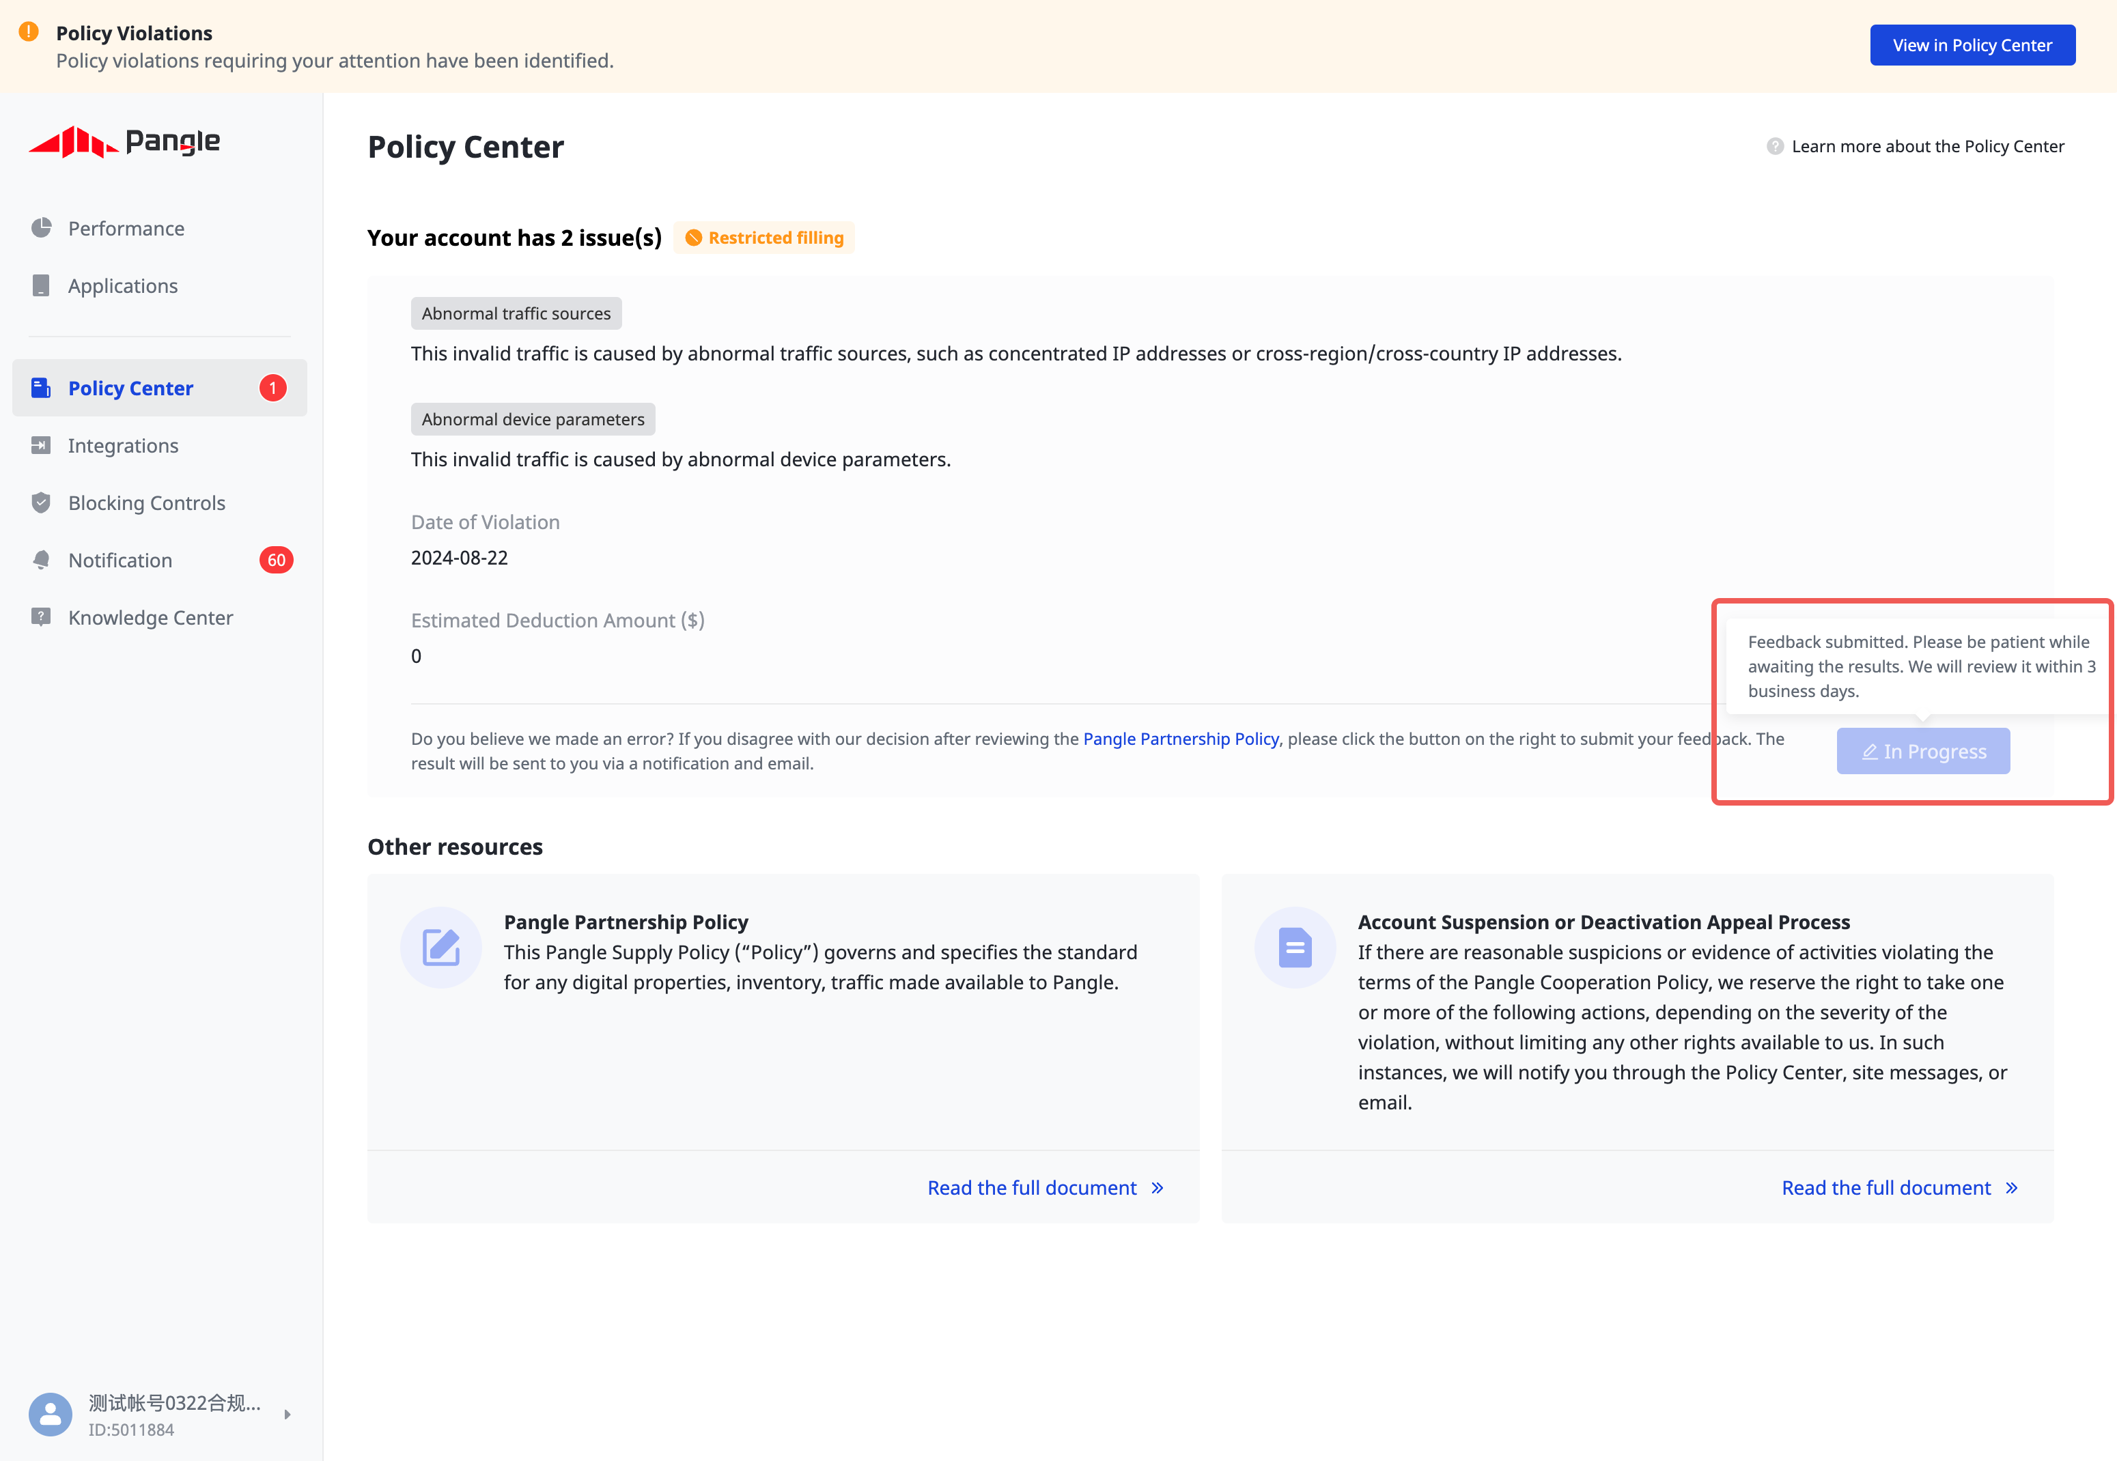Click the Integrations arrow icon
Image resolution: width=2117 pixels, height=1461 pixels.
coord(41,446)
